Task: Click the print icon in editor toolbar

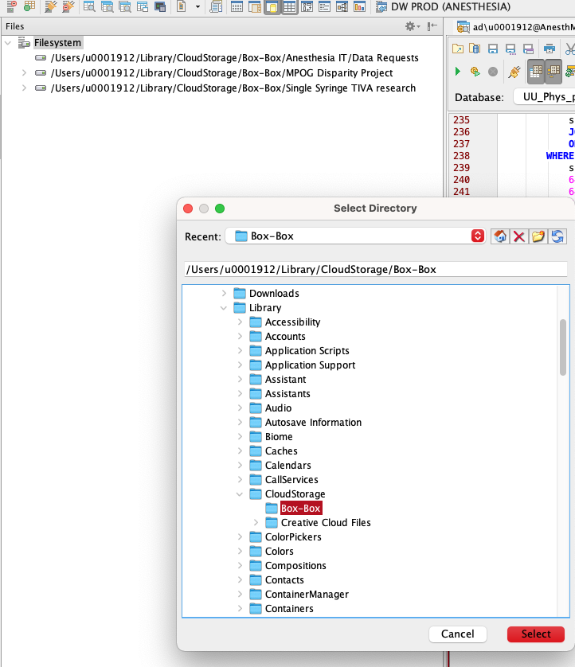Action: click(x=550, y=49)
